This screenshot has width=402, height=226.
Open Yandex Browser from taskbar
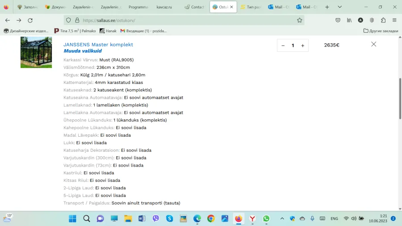point(252,218)
